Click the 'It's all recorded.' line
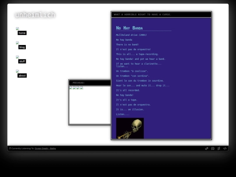The width and height of the screenshot is (236, 177). (x=128, y=90)
